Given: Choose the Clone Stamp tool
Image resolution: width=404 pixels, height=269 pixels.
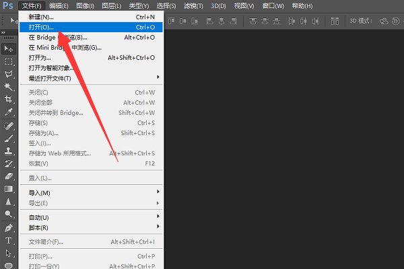Looking at the screenshot, I should coord(9,151).
